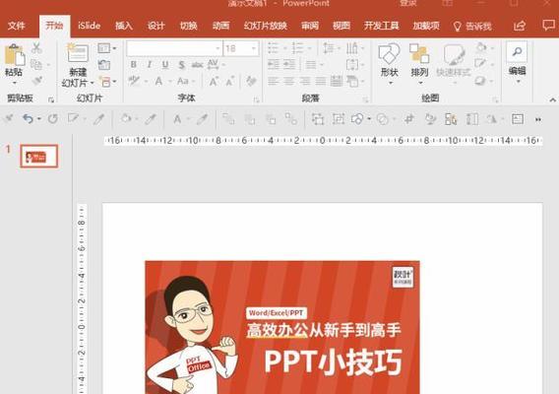Click the Bullets list icon
Viewport: 559px width, 394px height.
[x=273, y=48]
